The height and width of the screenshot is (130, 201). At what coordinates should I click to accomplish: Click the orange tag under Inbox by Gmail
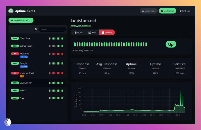point(22,76)
